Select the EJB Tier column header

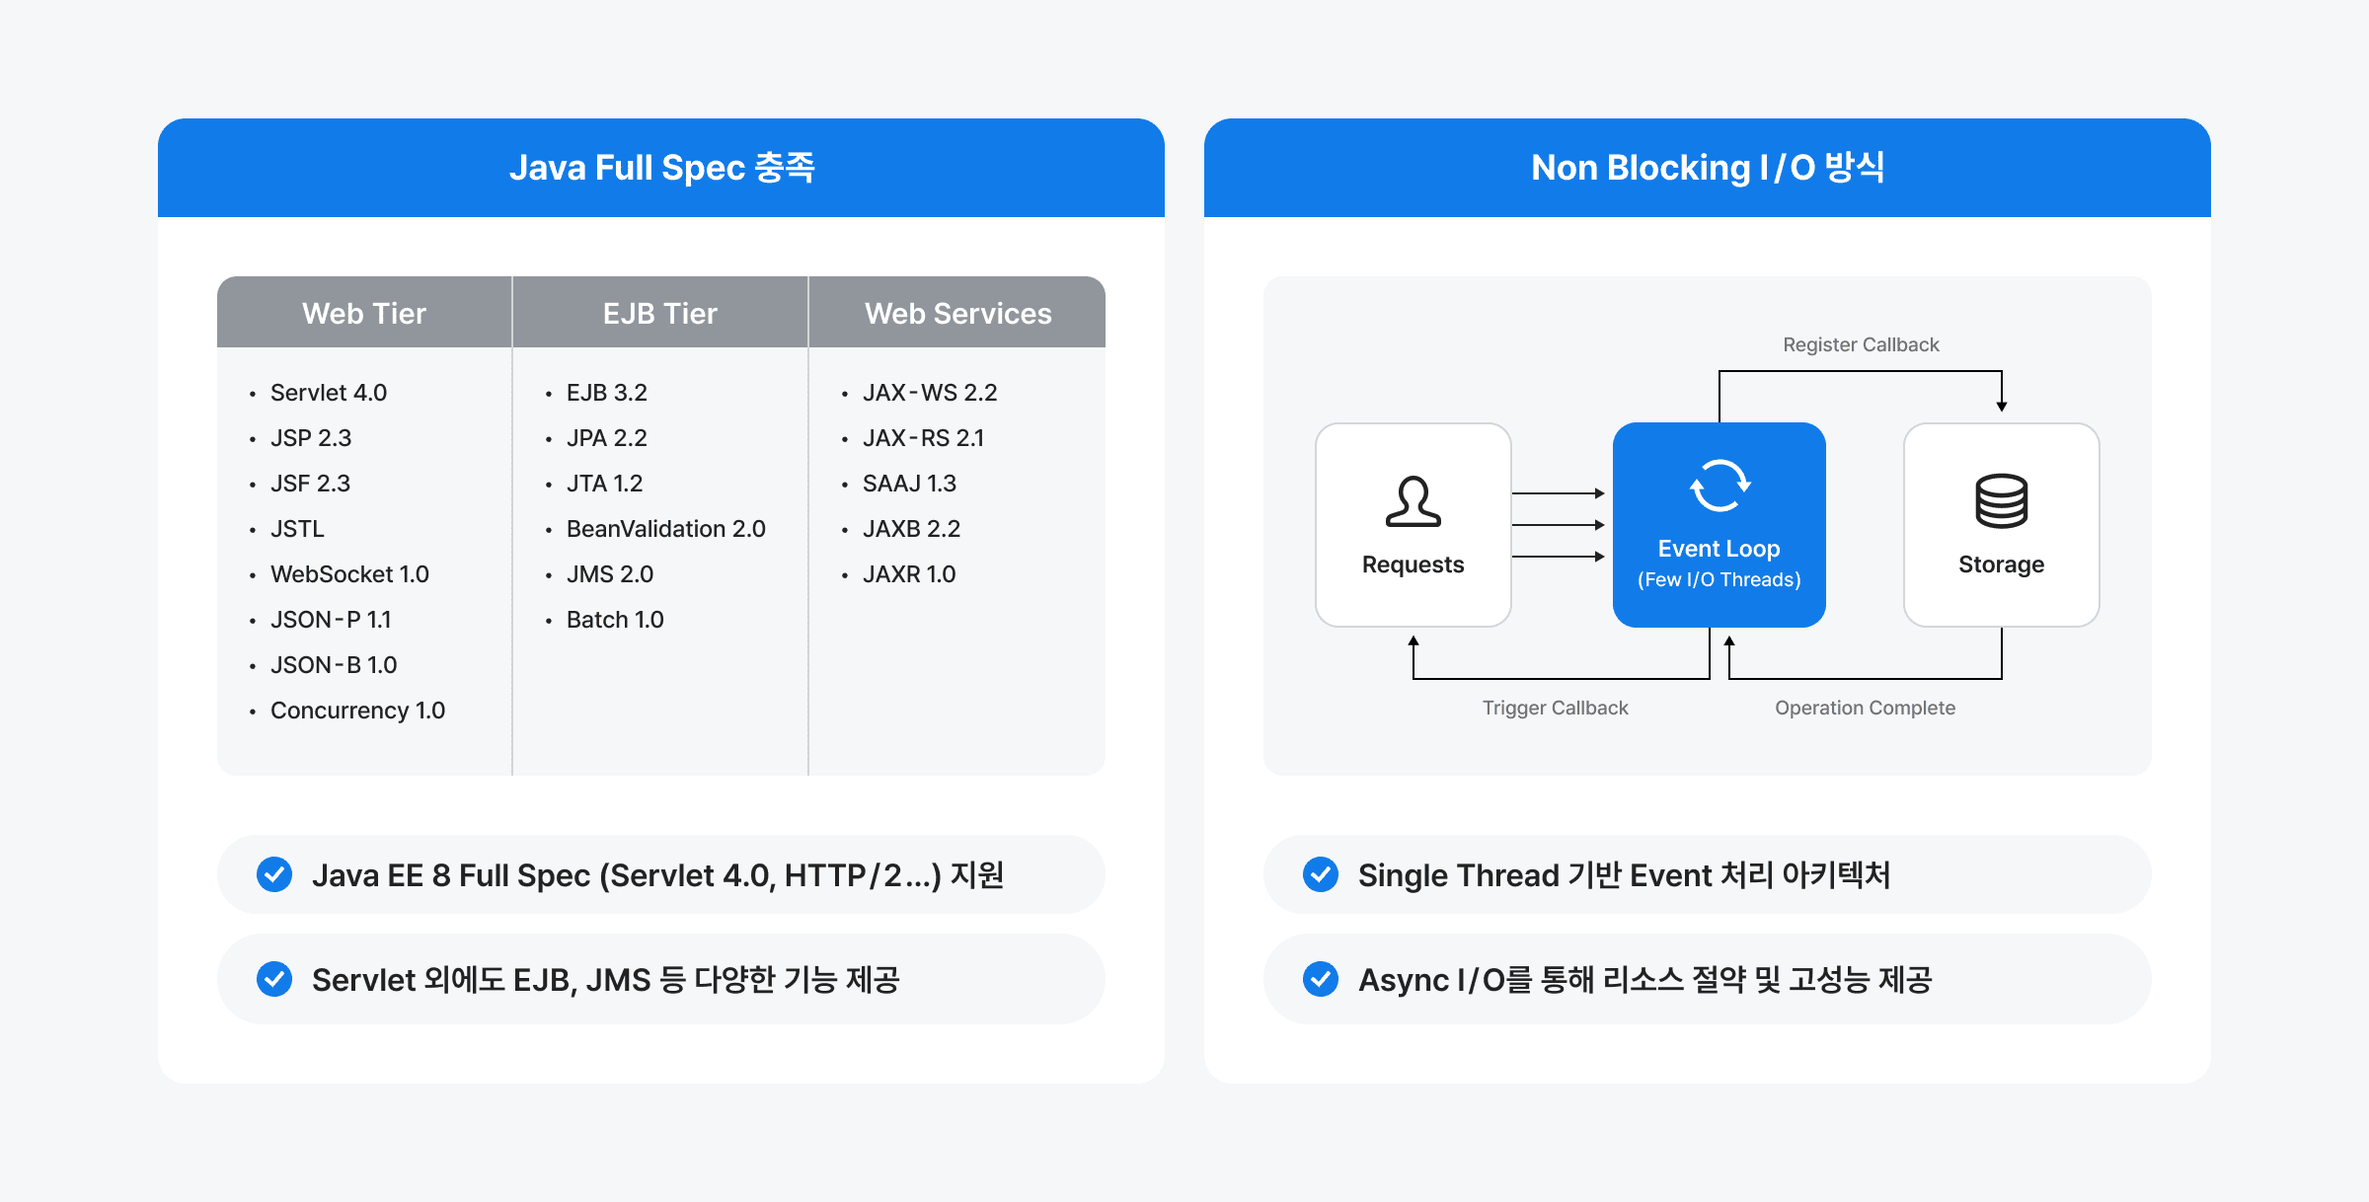660,313
